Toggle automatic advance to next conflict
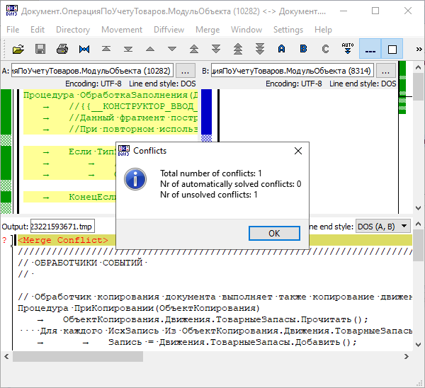The height and width of the screenshot is (388, 425). pos(348,49)
